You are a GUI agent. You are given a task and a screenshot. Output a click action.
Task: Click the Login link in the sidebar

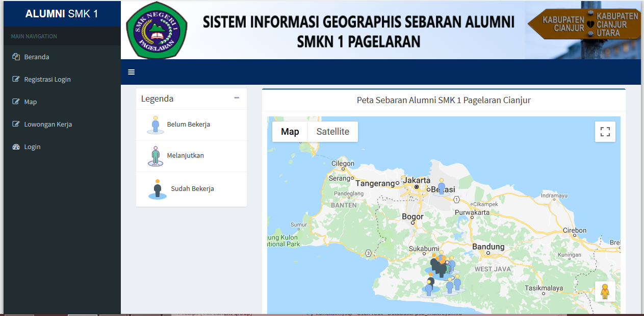point(32,147)
